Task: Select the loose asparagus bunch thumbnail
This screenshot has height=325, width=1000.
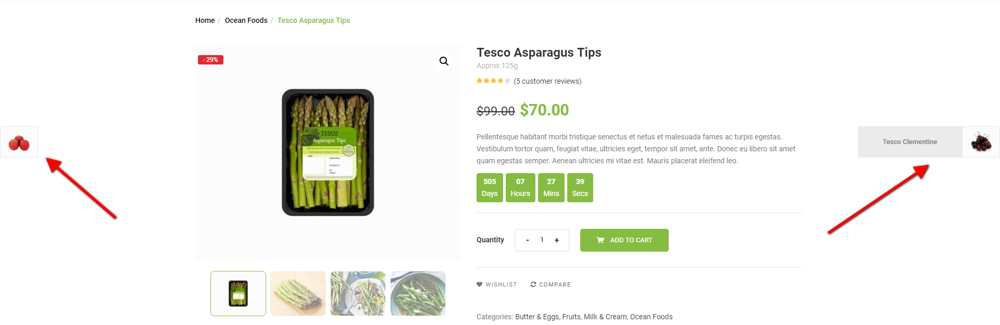Action: pos(298,293)
